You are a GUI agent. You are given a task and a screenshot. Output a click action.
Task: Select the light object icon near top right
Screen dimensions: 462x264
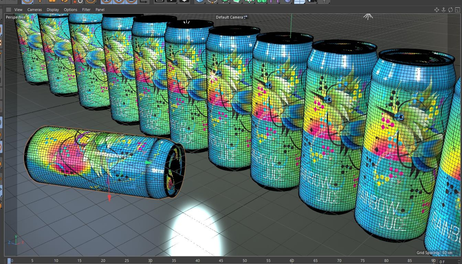tap(368, 16)
